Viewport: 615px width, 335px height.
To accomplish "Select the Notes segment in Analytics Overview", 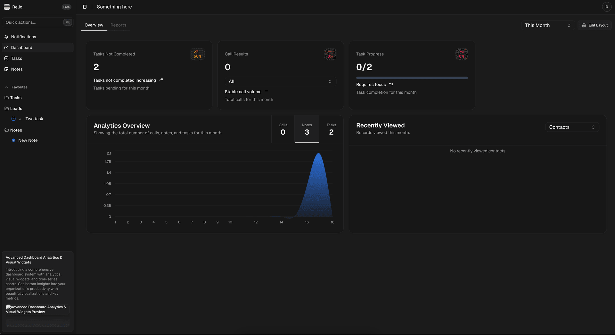I will tap(307, 129).
